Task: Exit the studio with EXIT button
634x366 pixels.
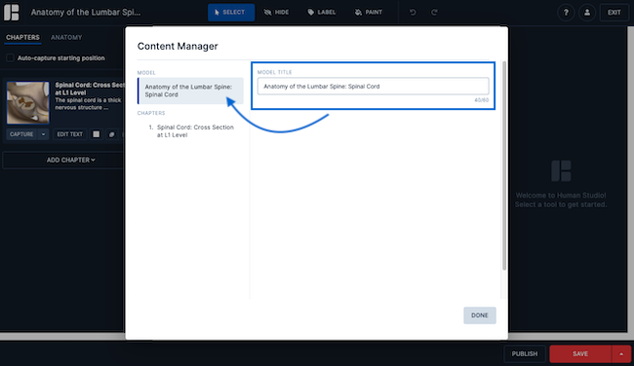Action: [x=614, y=13]
